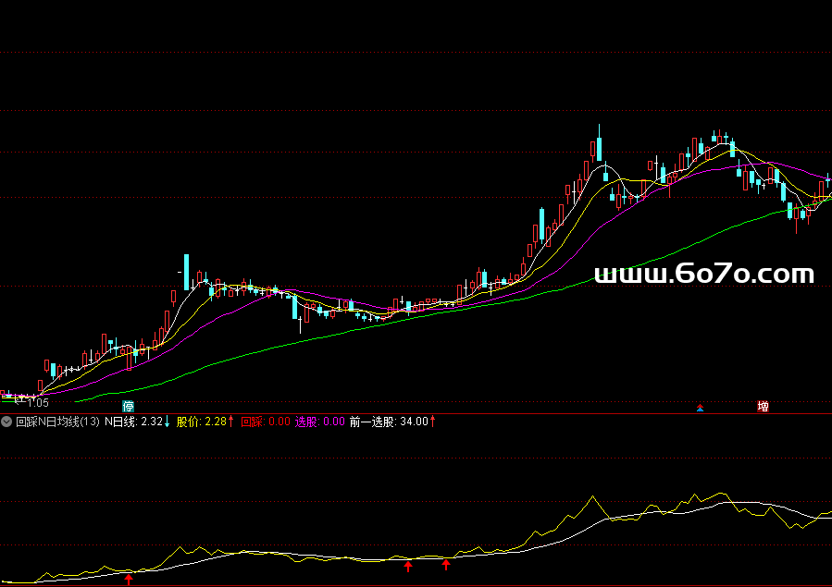Click the 前一选股 34.00 label
The image size is (832, 587).
point(392,422)
